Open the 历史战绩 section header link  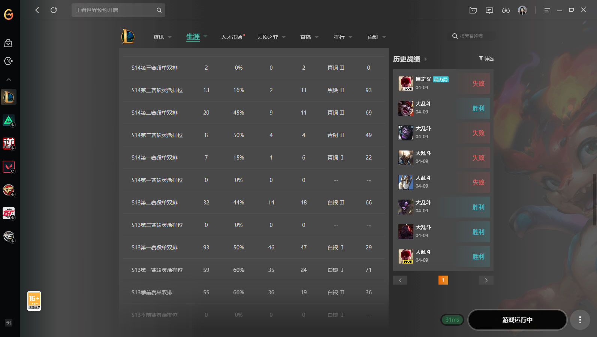coord(407,59)
